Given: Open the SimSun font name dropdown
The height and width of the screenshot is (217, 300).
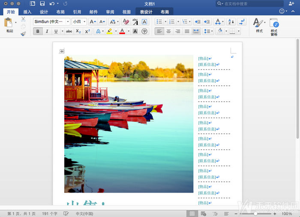Looking at the screenshot, I should (51, 21).
